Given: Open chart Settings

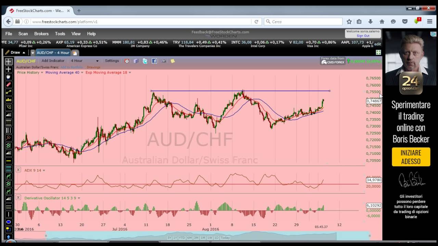Looking at the screenshot, I should click(x=112, y=61).
